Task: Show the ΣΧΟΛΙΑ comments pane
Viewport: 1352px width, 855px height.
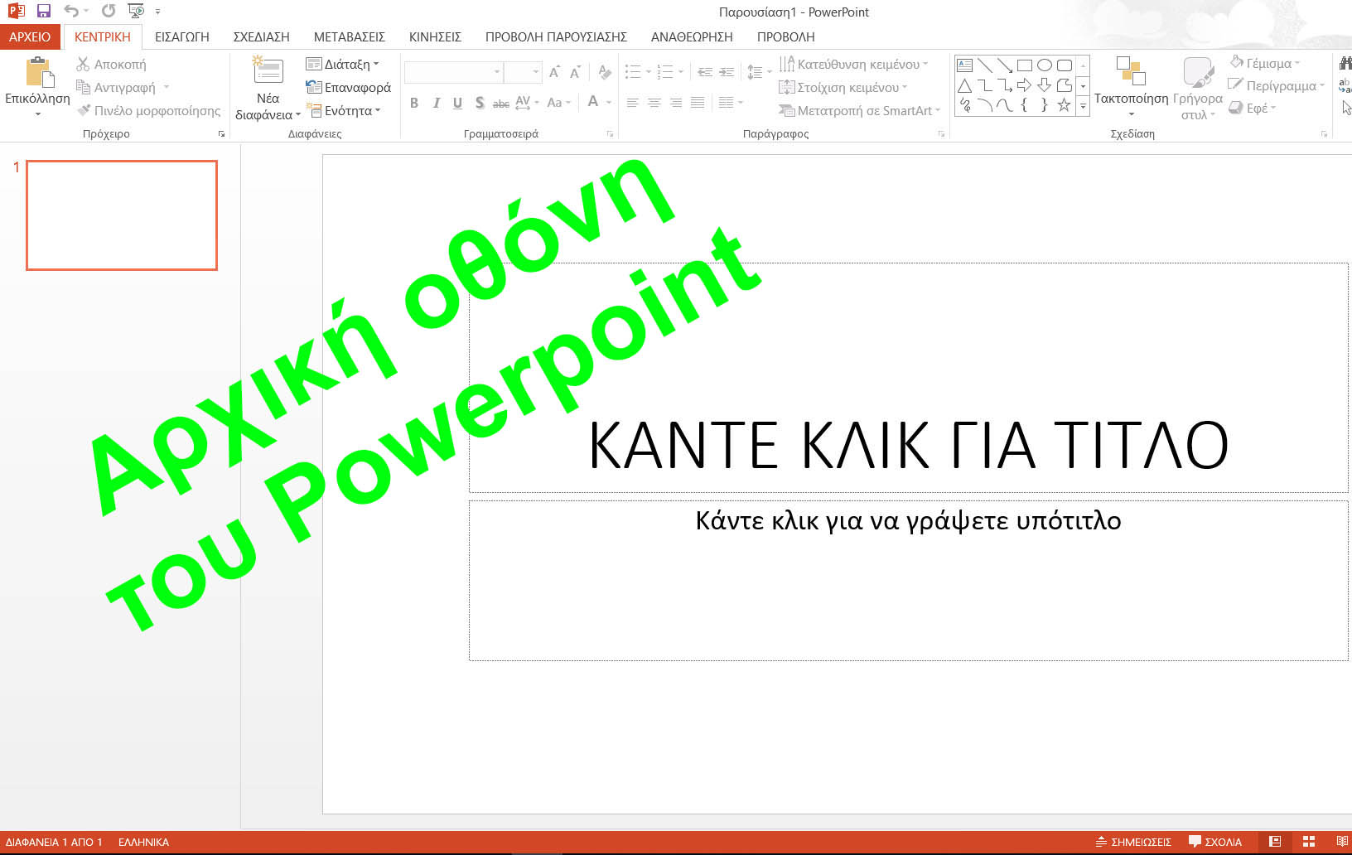Action: pos(1215,841)
